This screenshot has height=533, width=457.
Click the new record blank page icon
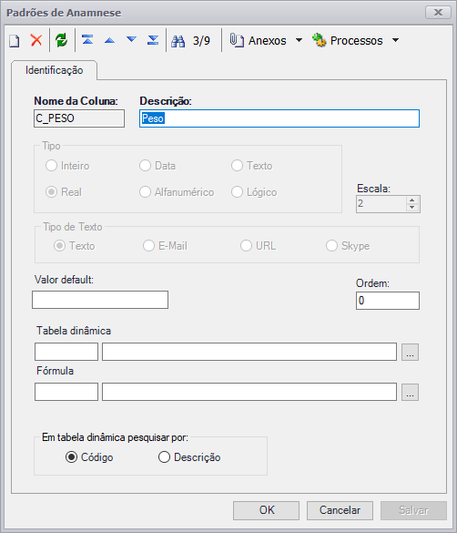tap(15, 41)
